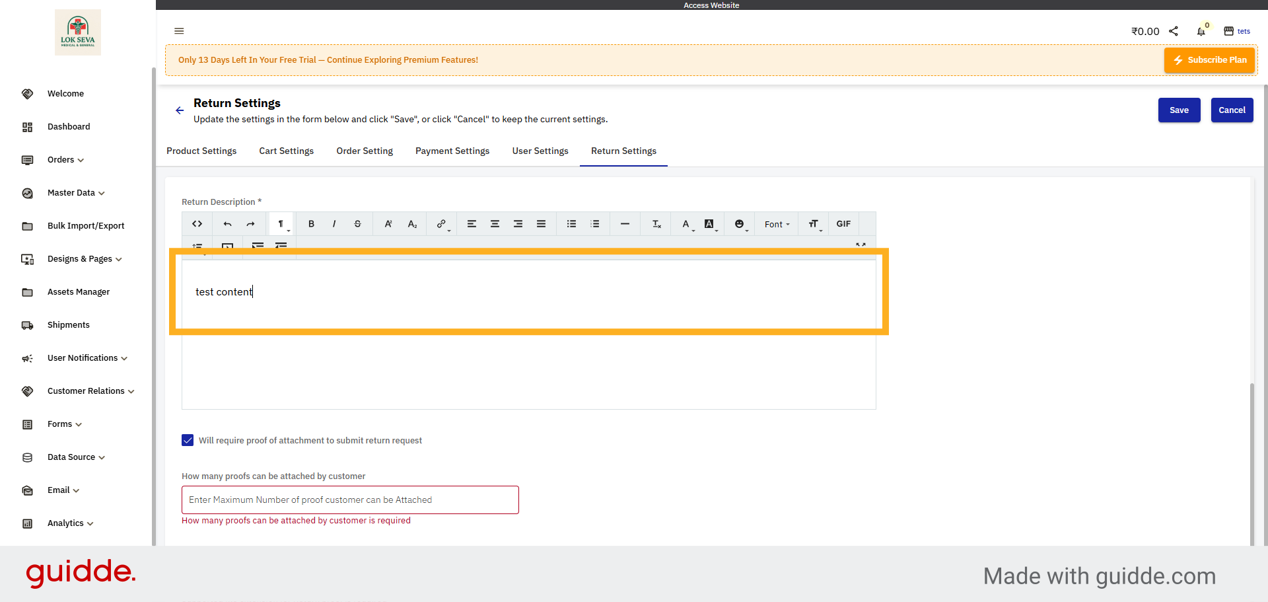Open the Font dropdown in the editor
Screen dimensions: 1268x602
pyautogui.click(x=776, y=224)
